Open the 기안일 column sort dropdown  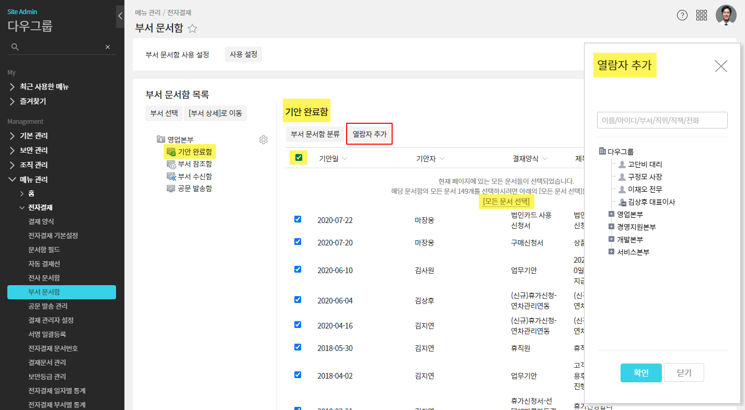[345, 159]
